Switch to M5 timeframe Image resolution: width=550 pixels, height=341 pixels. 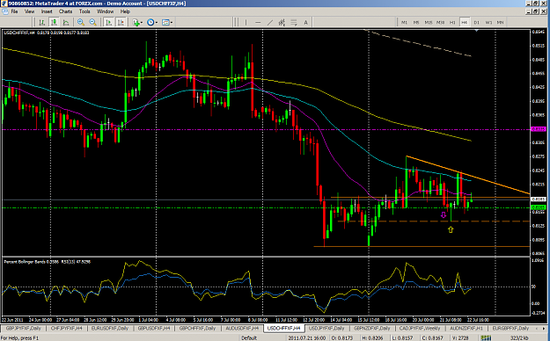(416, 23)
